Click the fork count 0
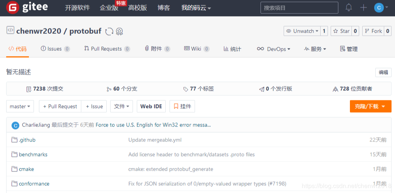 tap(388, 31)
